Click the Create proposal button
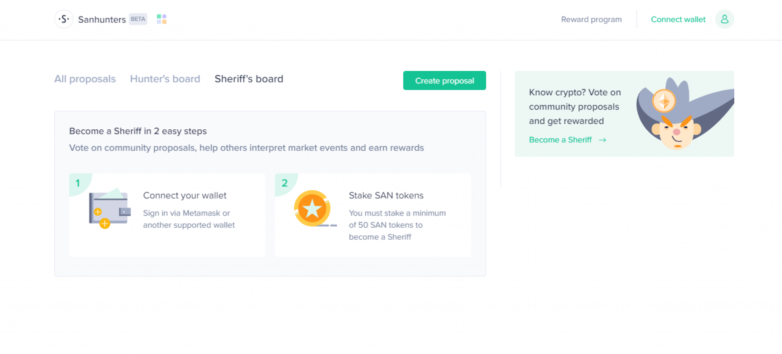 point(444,80)
